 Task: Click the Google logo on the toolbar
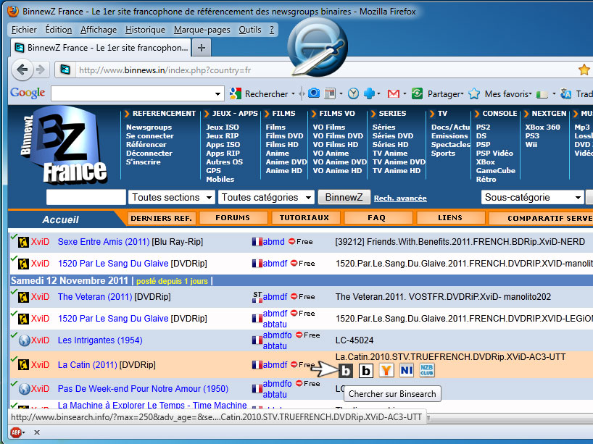[28, 93]
